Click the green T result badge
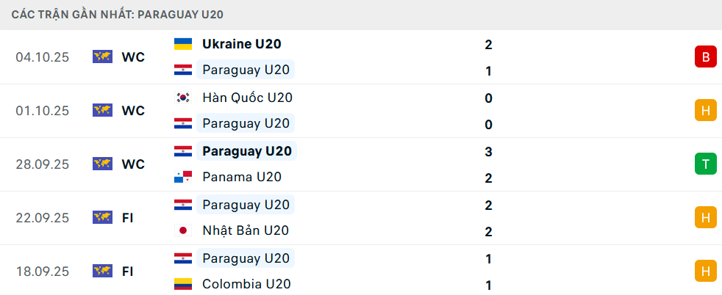 point(705,164)
